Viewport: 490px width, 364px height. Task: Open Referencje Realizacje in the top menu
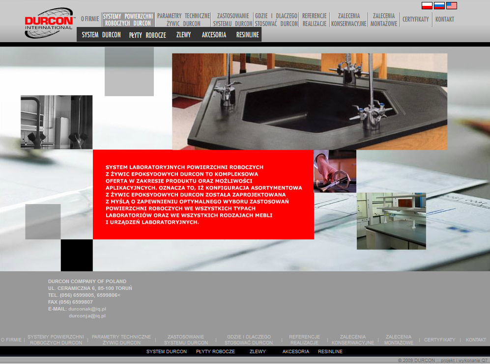coord(314,20)
